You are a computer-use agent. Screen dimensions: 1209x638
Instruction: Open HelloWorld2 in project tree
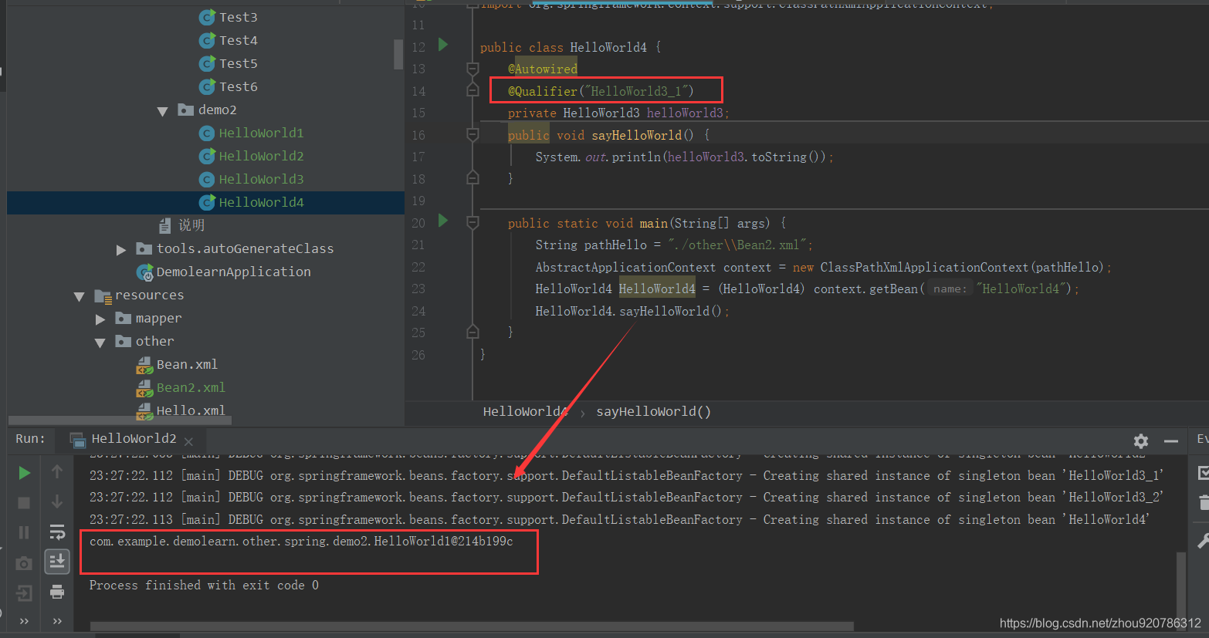(261, 156)
